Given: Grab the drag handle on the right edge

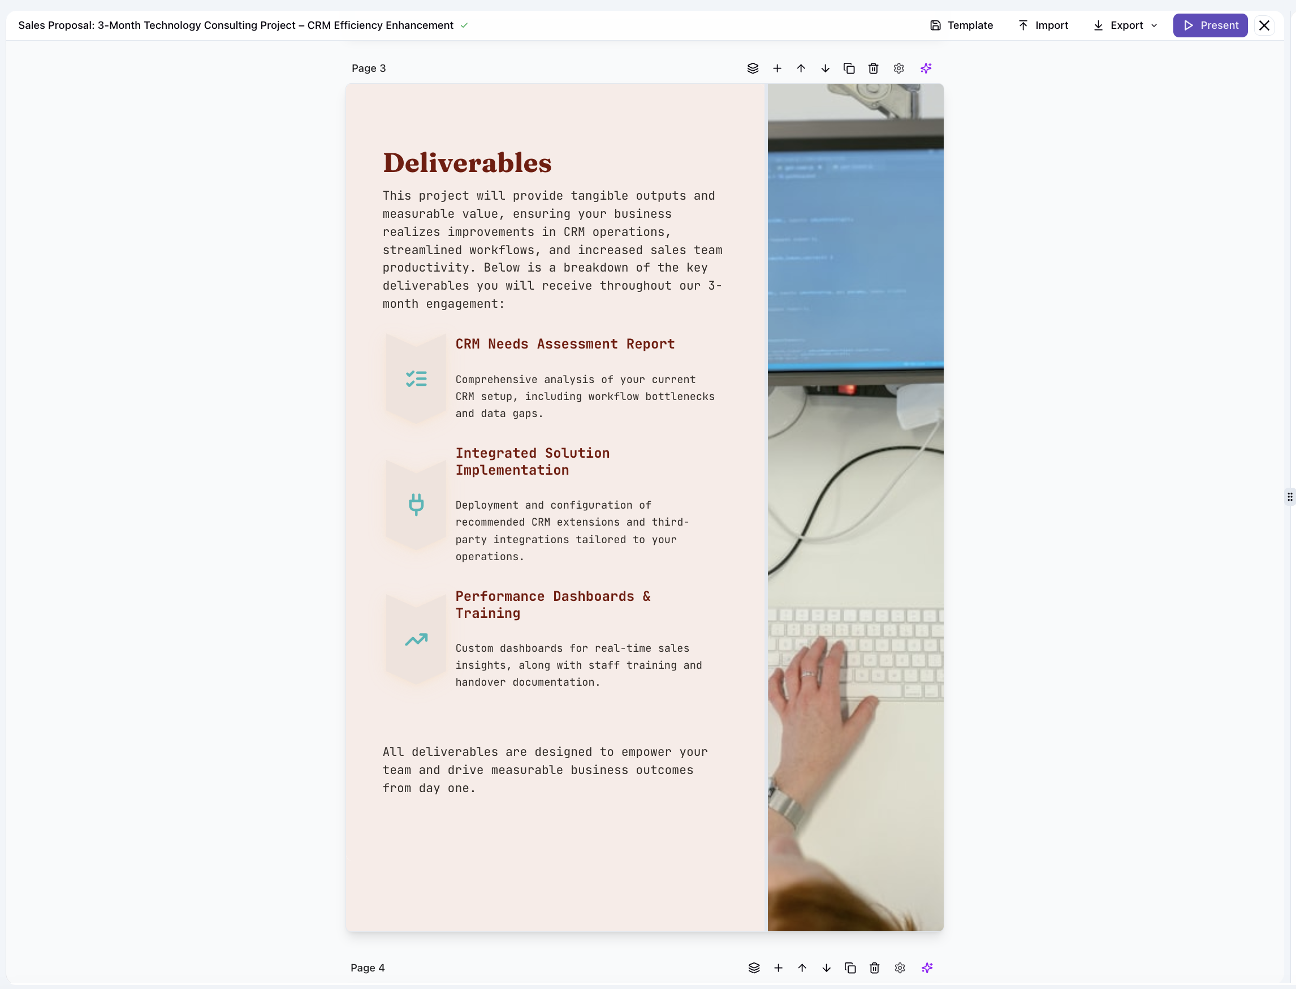Looking at the screenshot, I should 1290,497.
